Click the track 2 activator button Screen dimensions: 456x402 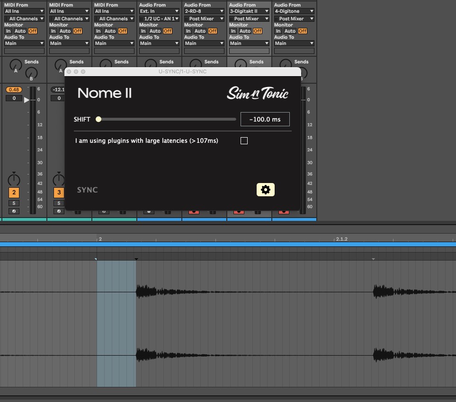pyautogui.click(x=14, y=192)
